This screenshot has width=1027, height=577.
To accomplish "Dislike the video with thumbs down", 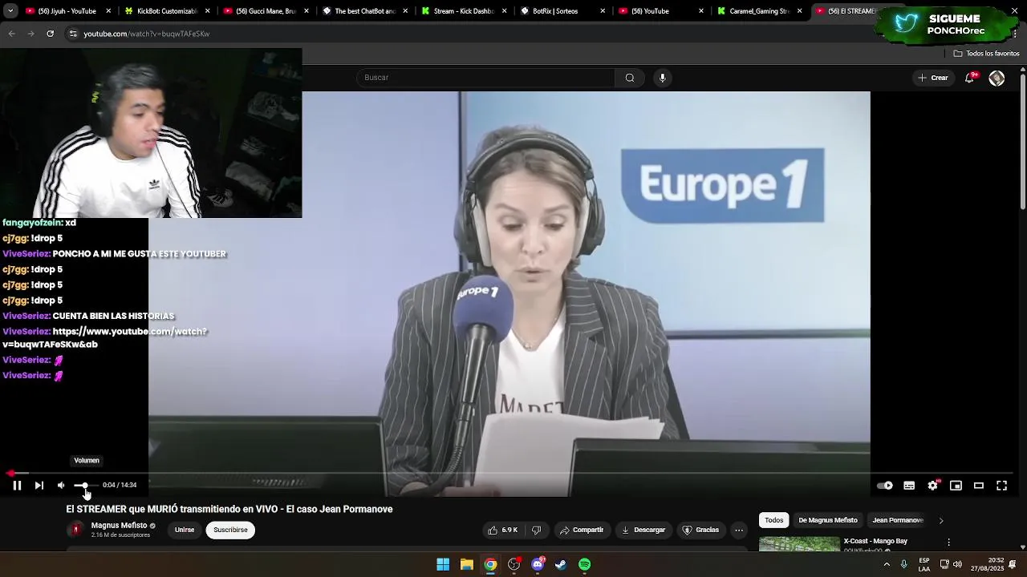I will pos(537,530).
